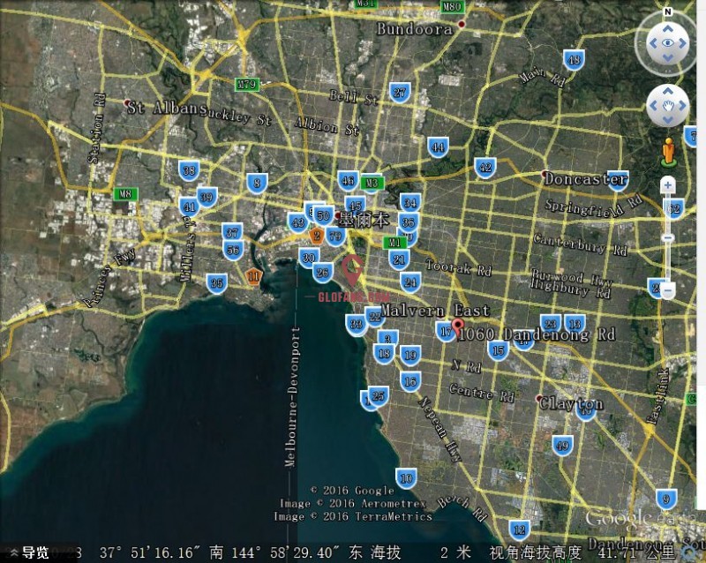Click the zoom slider track
Screen dimensions: 706x563
(668, 212)
